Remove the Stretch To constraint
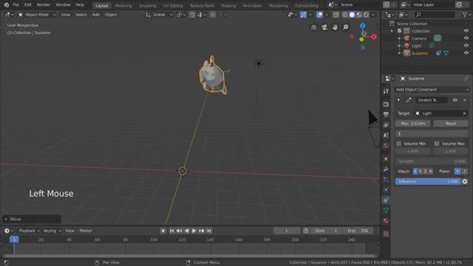473x266 pixels. 465,100
